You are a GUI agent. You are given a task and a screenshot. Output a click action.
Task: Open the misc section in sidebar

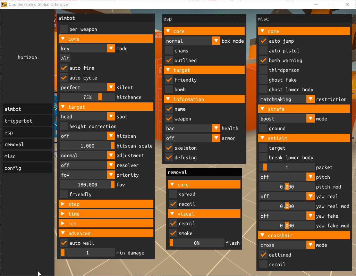[27, 156]
